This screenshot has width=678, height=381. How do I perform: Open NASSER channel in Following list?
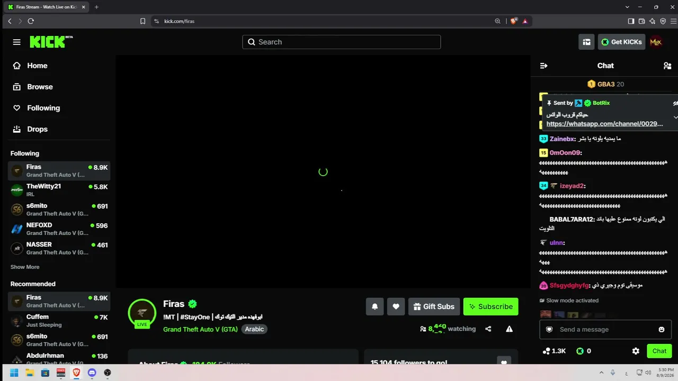pos(59,248)
